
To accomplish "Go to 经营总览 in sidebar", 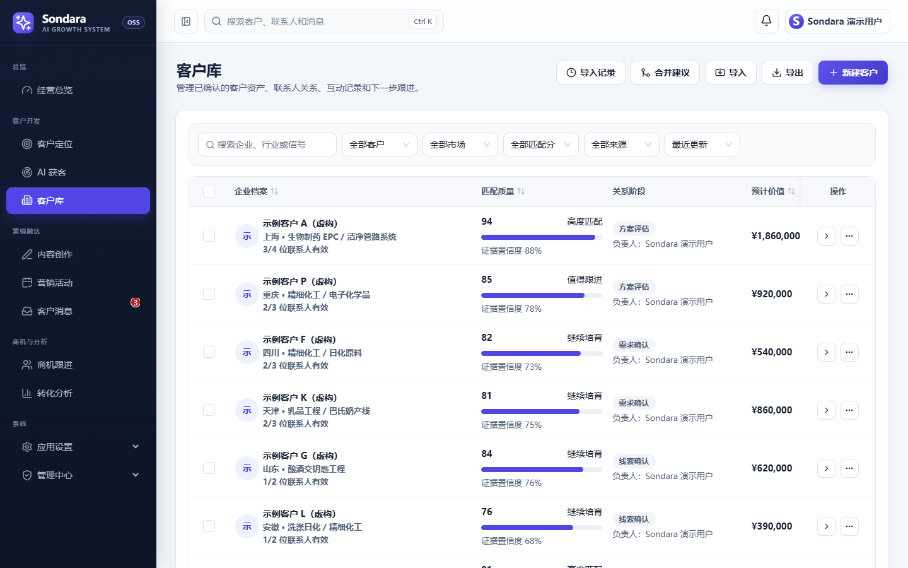I will click(78, 90).
